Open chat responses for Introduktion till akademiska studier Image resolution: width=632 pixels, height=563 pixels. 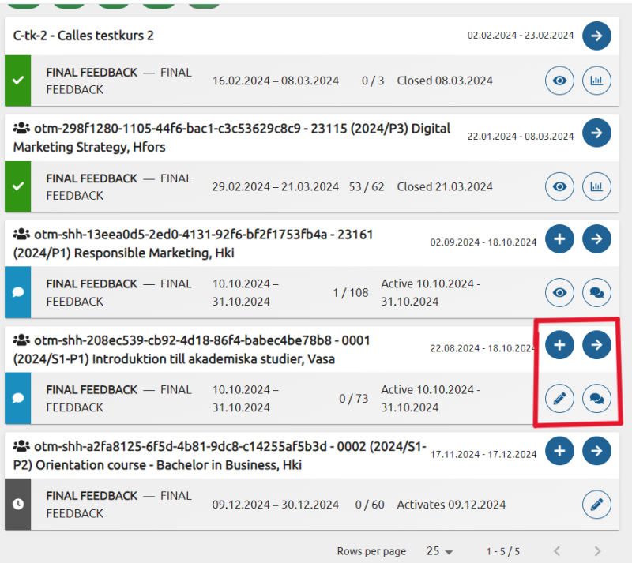[596, 399]
